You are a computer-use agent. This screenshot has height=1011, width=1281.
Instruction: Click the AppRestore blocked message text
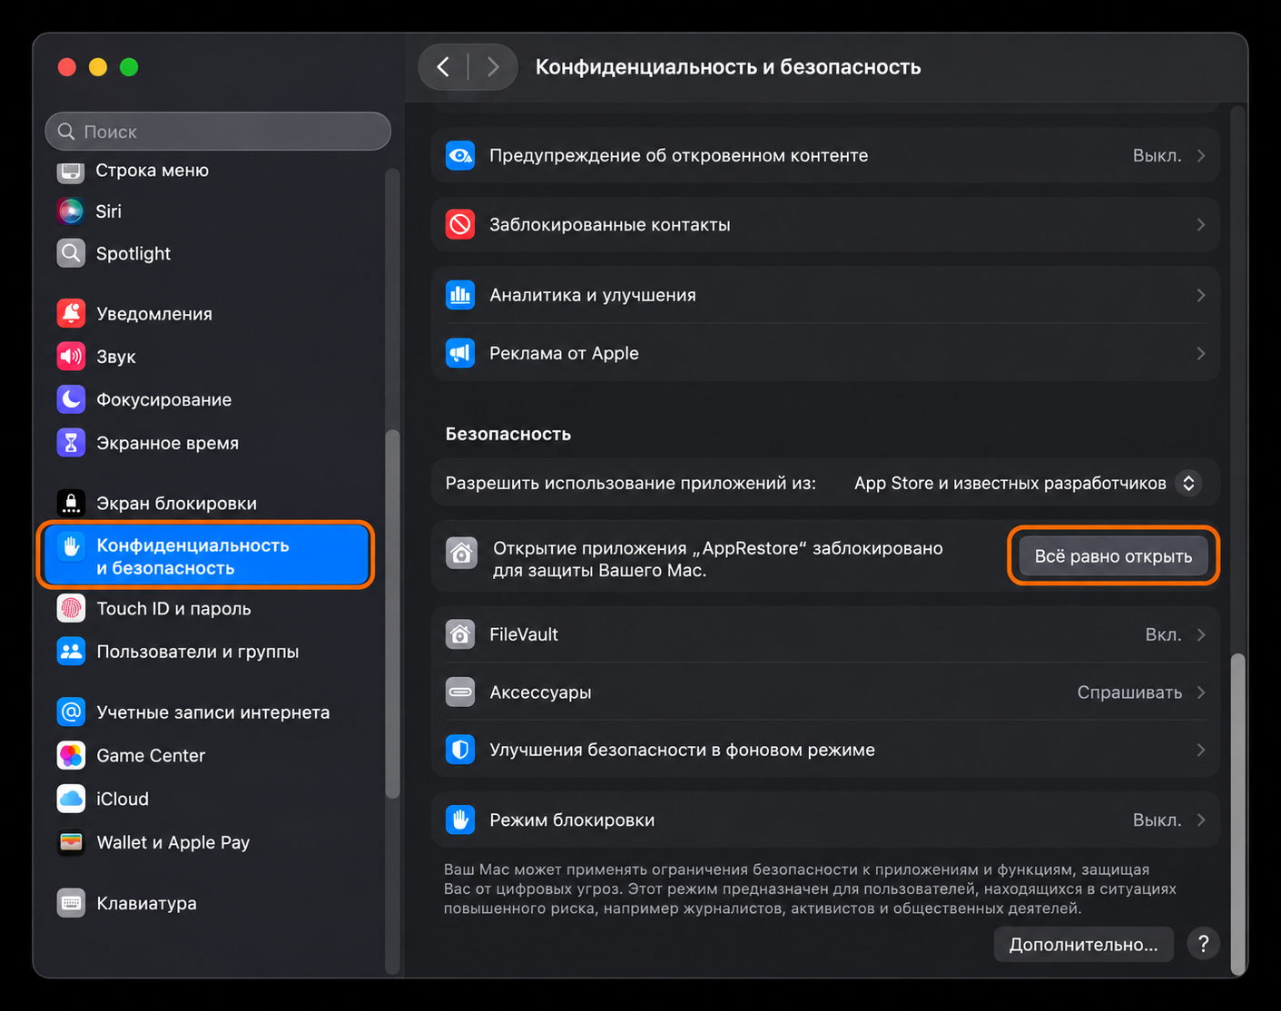tap(718, 559)
